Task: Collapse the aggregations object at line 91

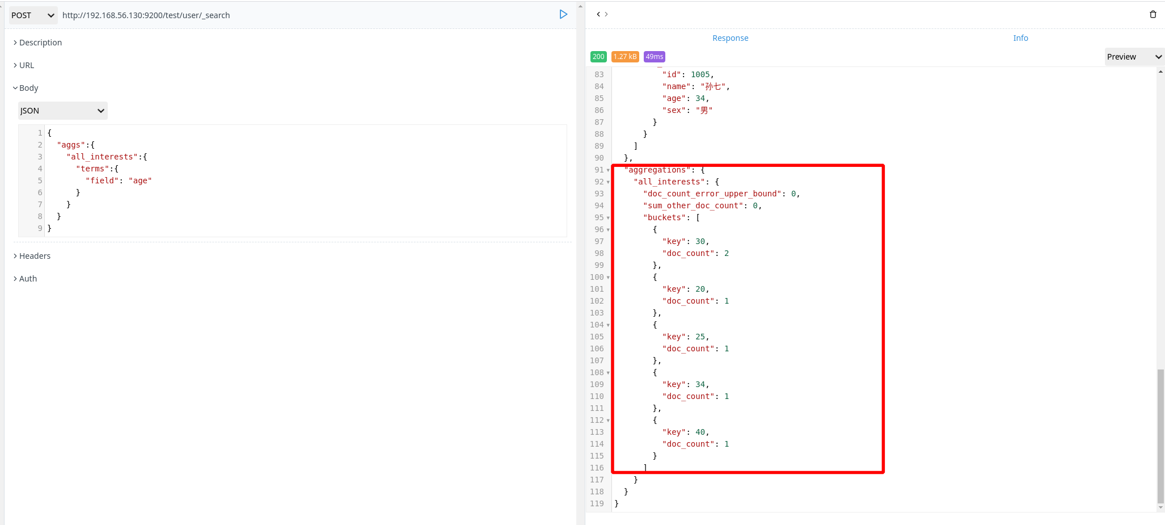Action: pyautogui.click(x=607, y=170)
